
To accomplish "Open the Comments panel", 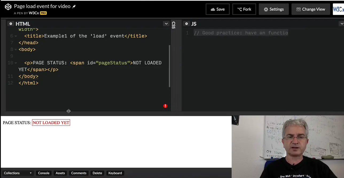I will tap(79, 173).
